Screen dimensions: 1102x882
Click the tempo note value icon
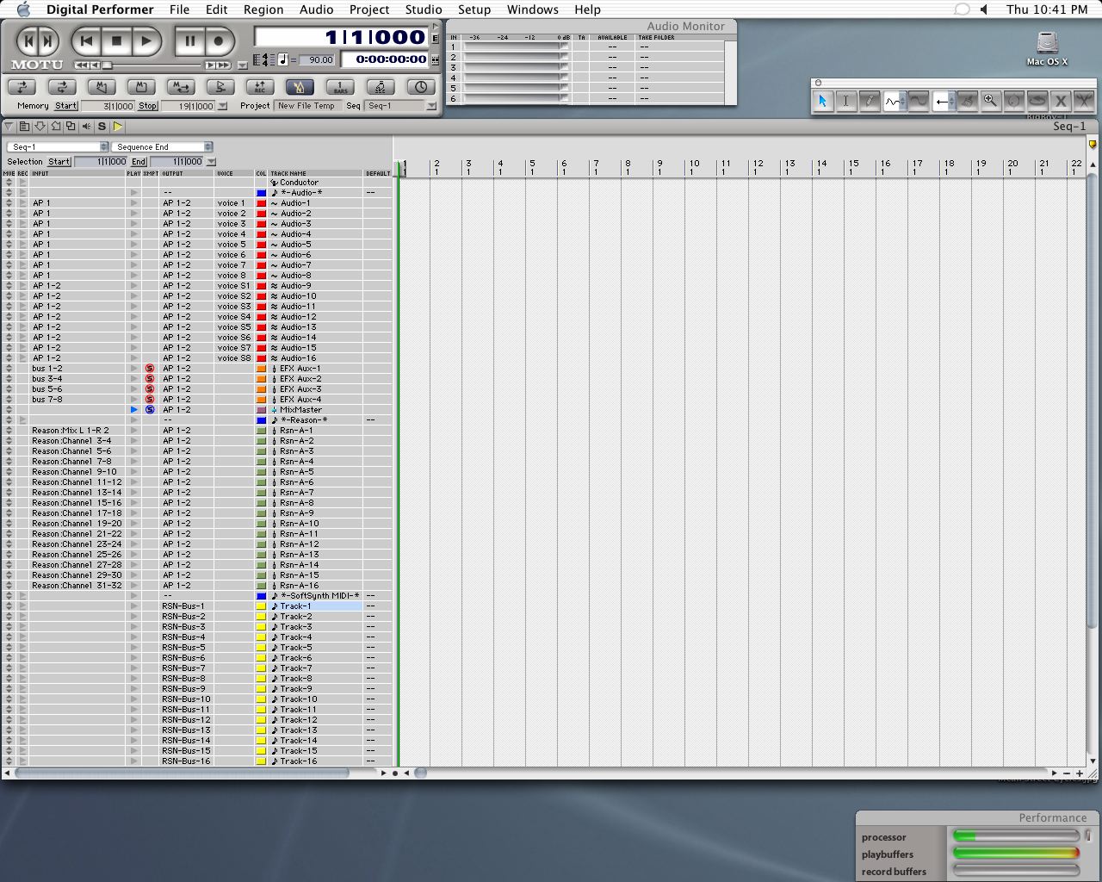coord(283,59)
